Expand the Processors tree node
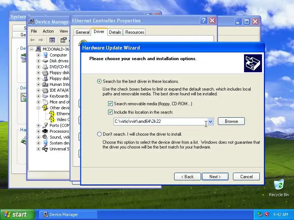 point(38,131)
